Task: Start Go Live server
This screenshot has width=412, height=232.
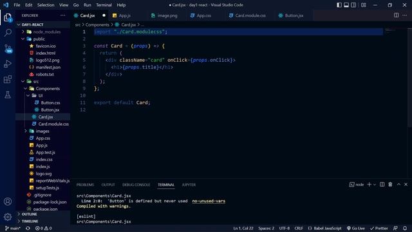Action: pos(355,228)
